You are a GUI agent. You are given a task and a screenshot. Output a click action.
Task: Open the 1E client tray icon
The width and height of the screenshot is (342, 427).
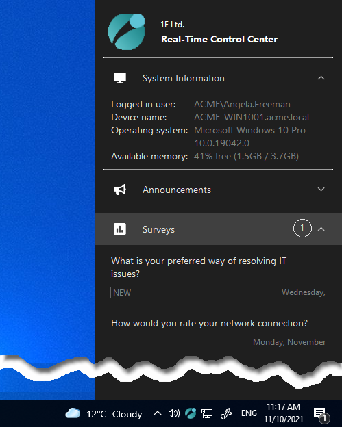coord(191,413)
